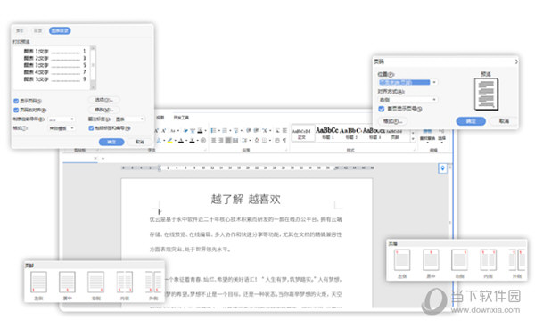Open the 开发工具 ribbon tab
The image size is (535, 328).
click(181, 118)
